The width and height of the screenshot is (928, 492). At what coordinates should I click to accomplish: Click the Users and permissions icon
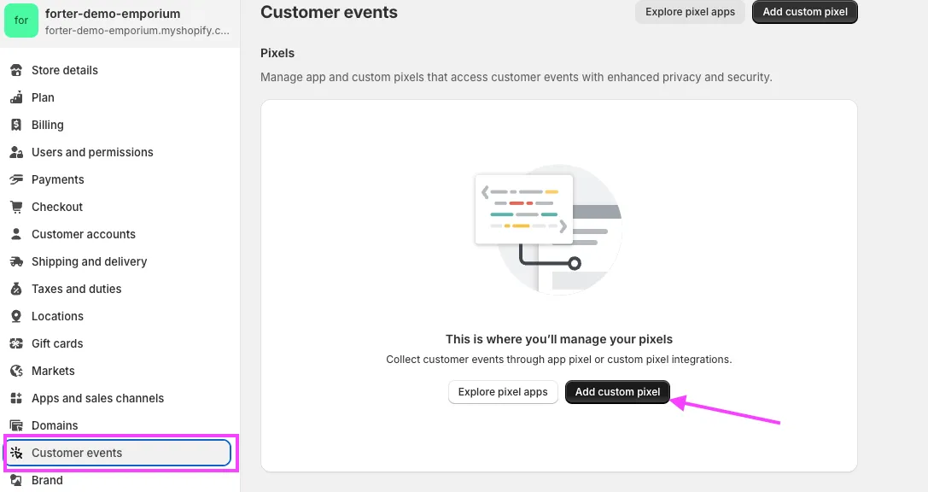[x=16, y=152]
